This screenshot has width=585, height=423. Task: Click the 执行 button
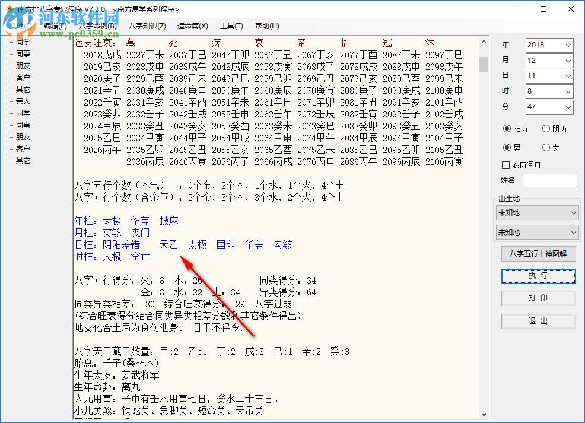(x=538, y=276)
